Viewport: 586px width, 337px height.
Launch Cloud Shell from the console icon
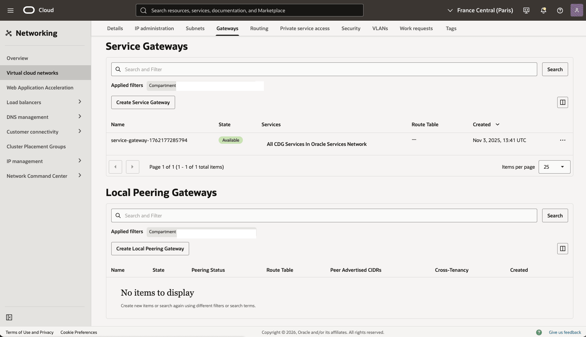(x=526, y=10)
